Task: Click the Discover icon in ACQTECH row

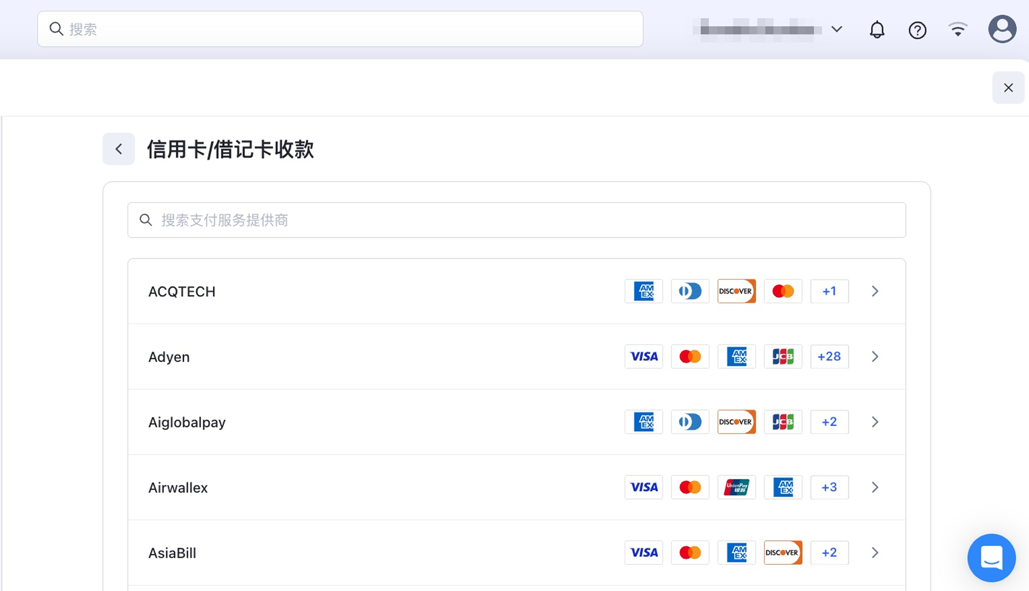Action: [x=737, y=291]
